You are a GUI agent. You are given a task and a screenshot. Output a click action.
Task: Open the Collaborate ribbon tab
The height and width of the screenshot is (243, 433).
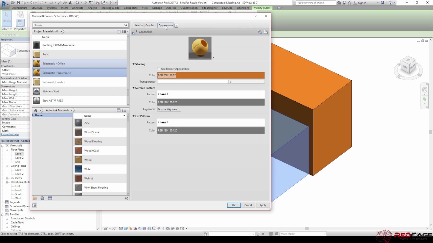click(131, 8)
